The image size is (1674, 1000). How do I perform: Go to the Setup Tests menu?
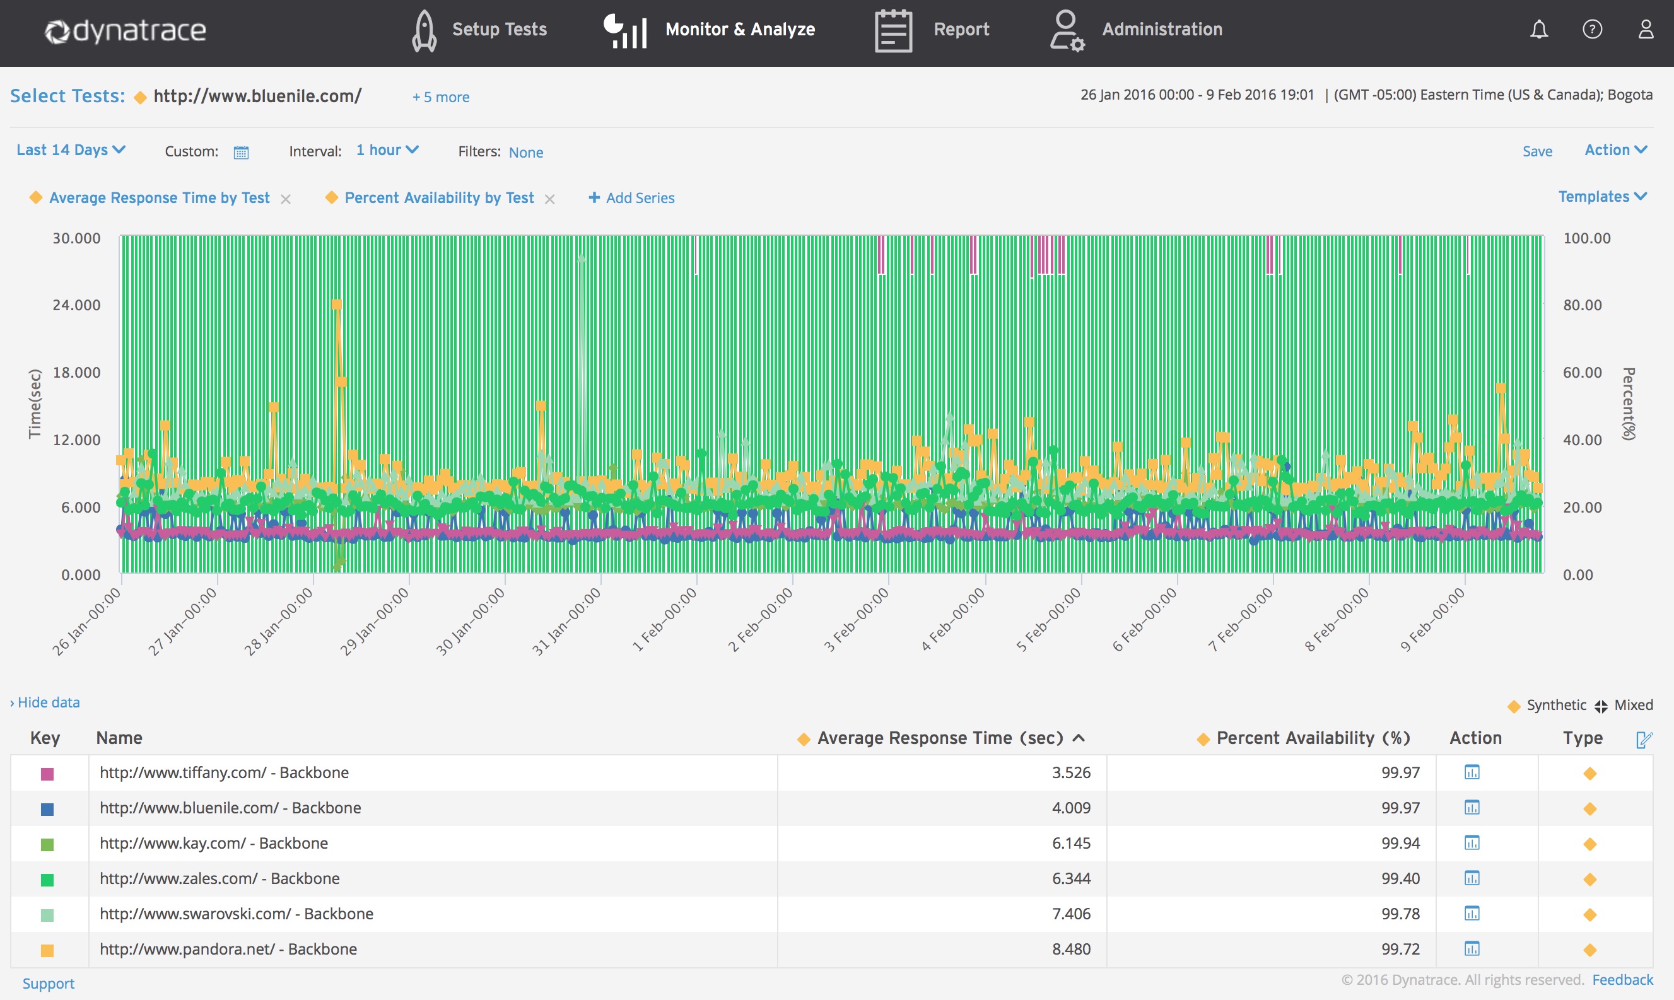[x=479, y=30]
